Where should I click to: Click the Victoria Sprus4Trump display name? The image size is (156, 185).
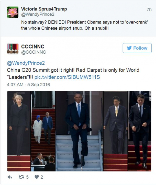[44, 9]
